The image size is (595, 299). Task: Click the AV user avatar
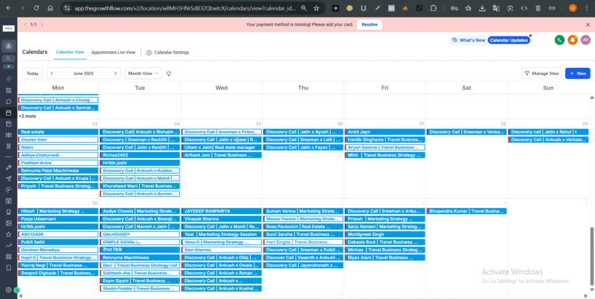[x=585, y=40]
